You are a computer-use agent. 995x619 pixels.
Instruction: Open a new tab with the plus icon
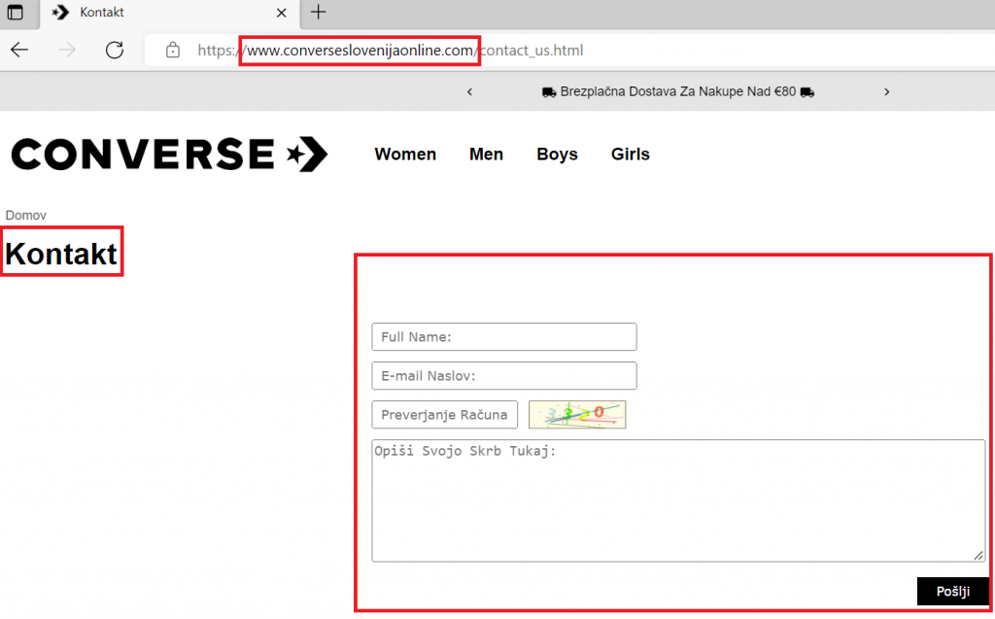click(x=318, y=13)
